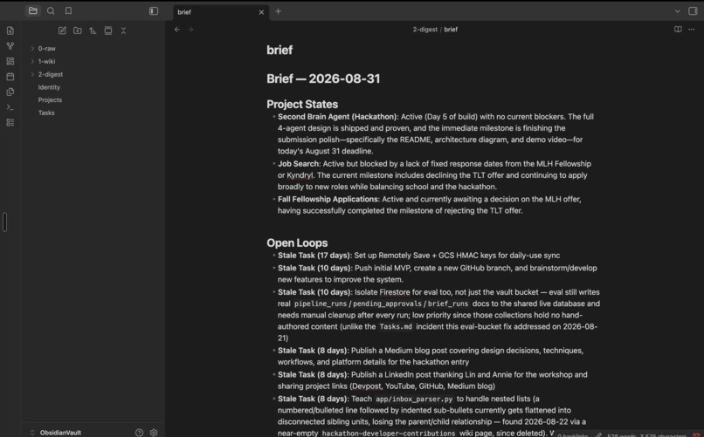The width and height of the screenshot is (704, 437).
Task: Open today's daily note icon
Action: point(10,77)
